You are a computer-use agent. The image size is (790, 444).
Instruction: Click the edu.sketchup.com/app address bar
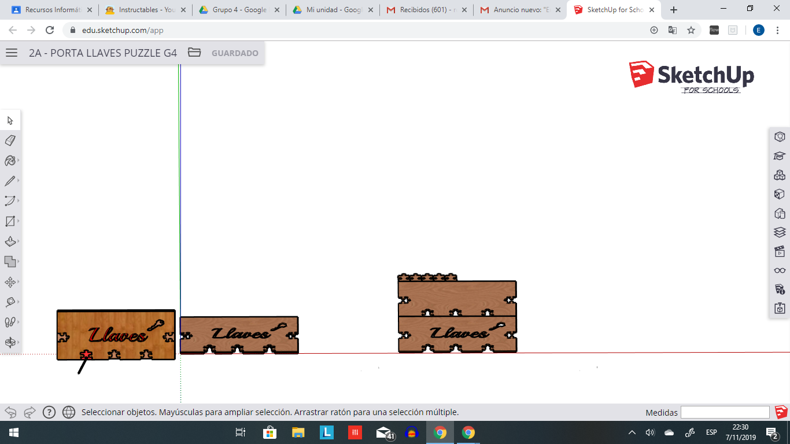[x=123, y=30]
